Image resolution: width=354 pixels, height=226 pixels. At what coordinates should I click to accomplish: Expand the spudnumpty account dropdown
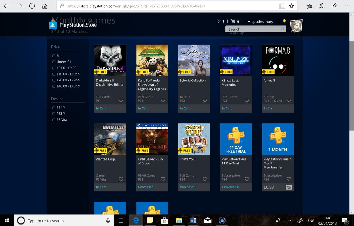click(260, 22)
